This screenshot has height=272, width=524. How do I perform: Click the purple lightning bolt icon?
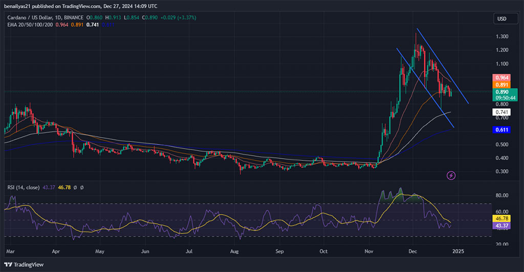click(x=451, y=175)
